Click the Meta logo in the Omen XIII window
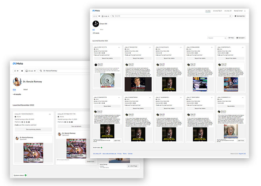Viewport: 261px width, 186px height. 96,11
